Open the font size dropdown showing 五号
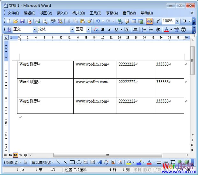Viewport: 198px width, 175px height. 88,29
